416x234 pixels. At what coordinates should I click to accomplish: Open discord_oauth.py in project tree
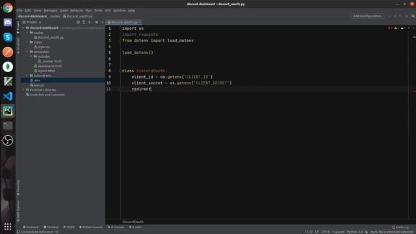49,38
